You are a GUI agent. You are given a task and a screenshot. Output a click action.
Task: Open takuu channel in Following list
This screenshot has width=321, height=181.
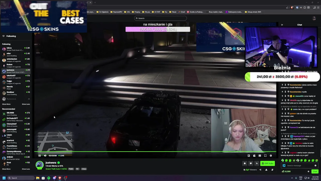coord(16,49)
